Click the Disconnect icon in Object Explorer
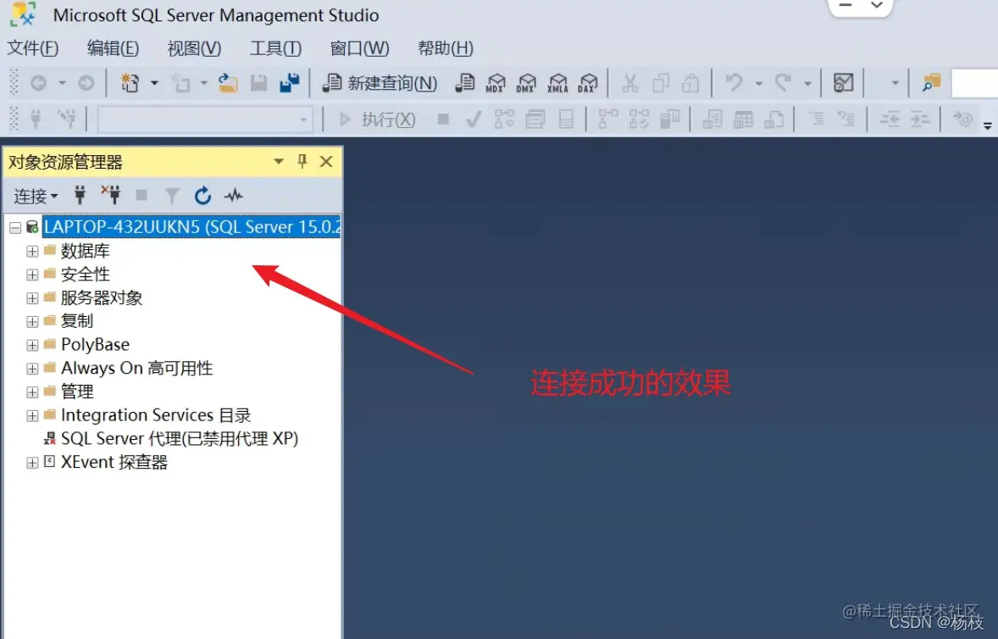Viewport: 998px width, 639px height. tap(111, 195)
